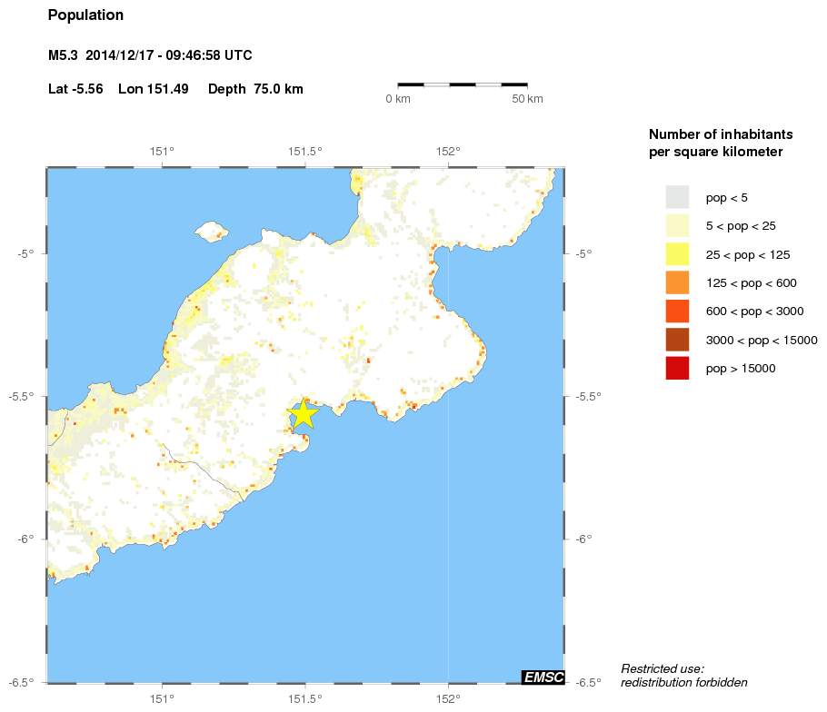The width and height of the screenshot is (827, 712).
Task: Click the '50 km' scale bar label
Action: click(527, 98)
